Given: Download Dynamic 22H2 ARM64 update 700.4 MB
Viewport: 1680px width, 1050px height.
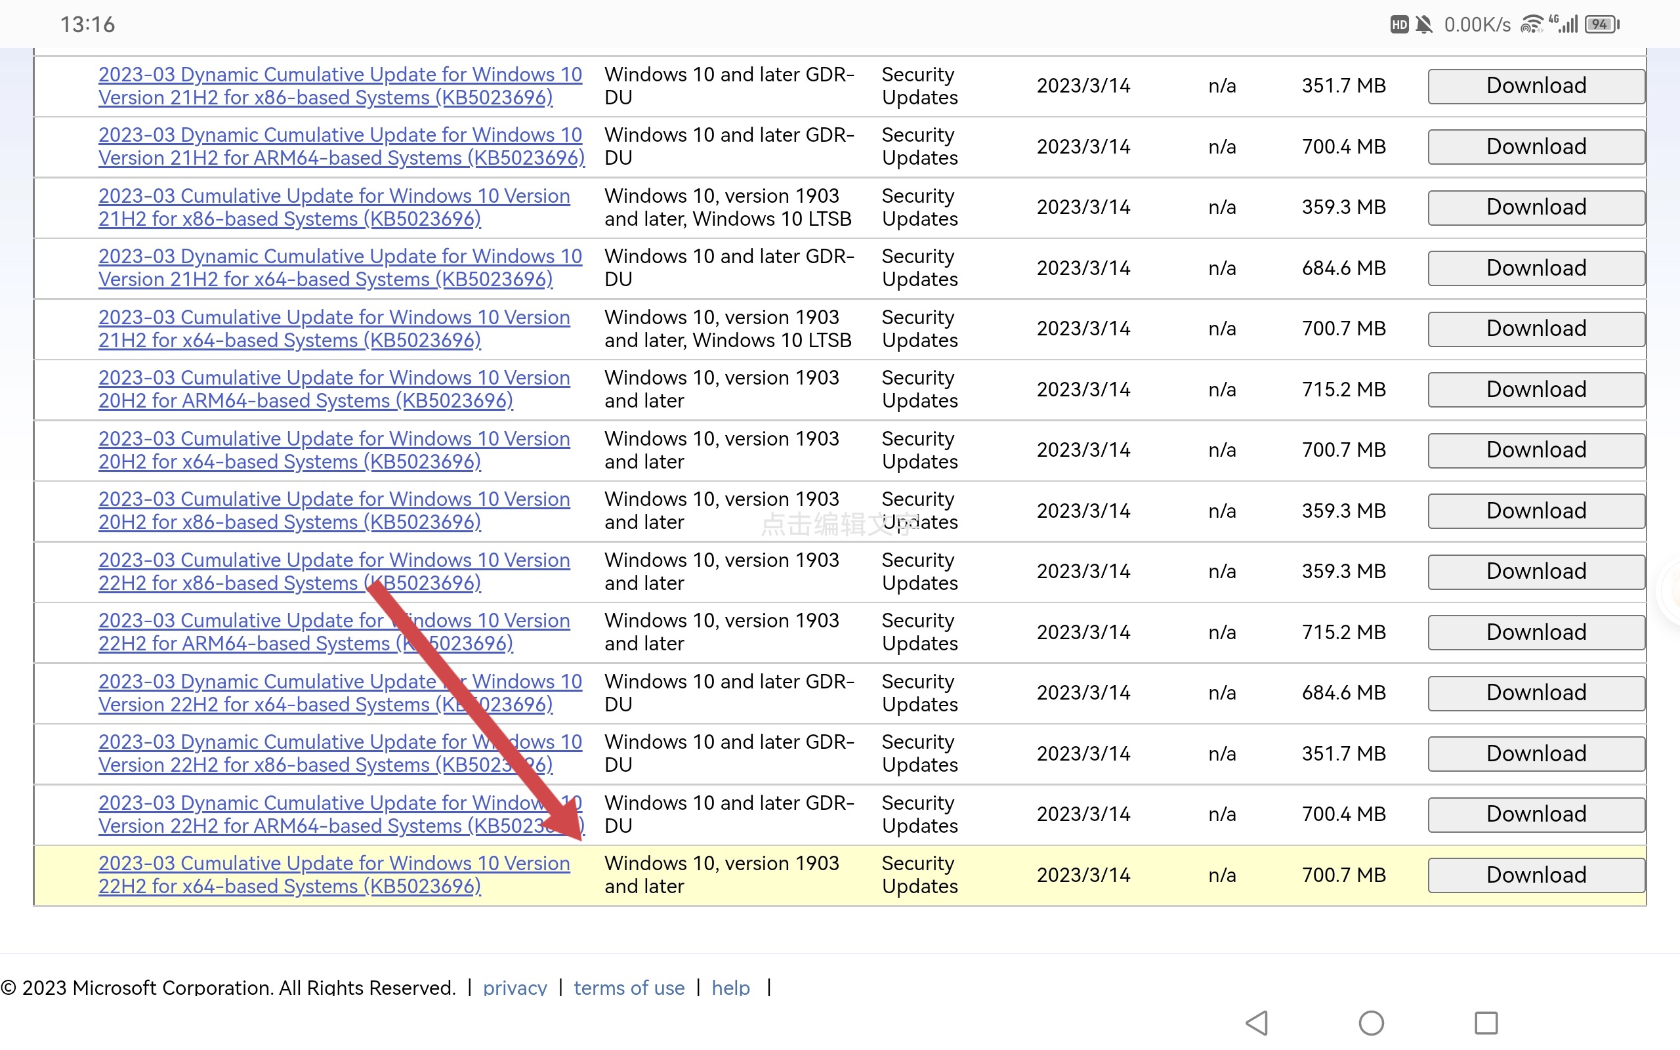Looking at the screenshot, I should (x=1536, y=814).
